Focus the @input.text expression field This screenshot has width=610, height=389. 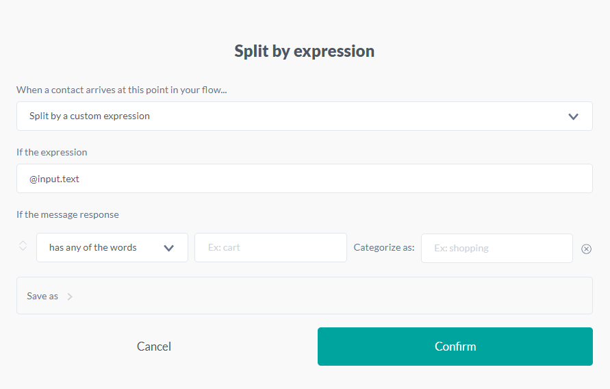coord(304,179)
